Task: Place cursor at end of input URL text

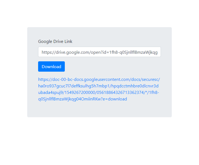Action: pyautogui.click(x=158, y=52)
